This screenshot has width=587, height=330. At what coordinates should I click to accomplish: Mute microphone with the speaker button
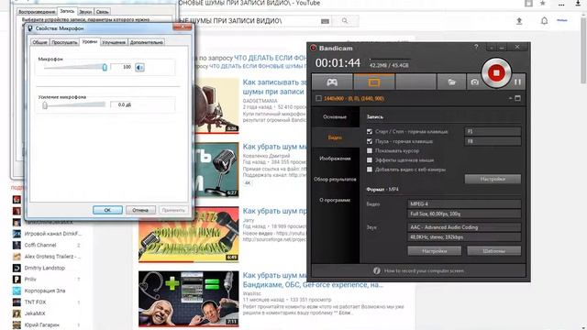coord(139,67)
